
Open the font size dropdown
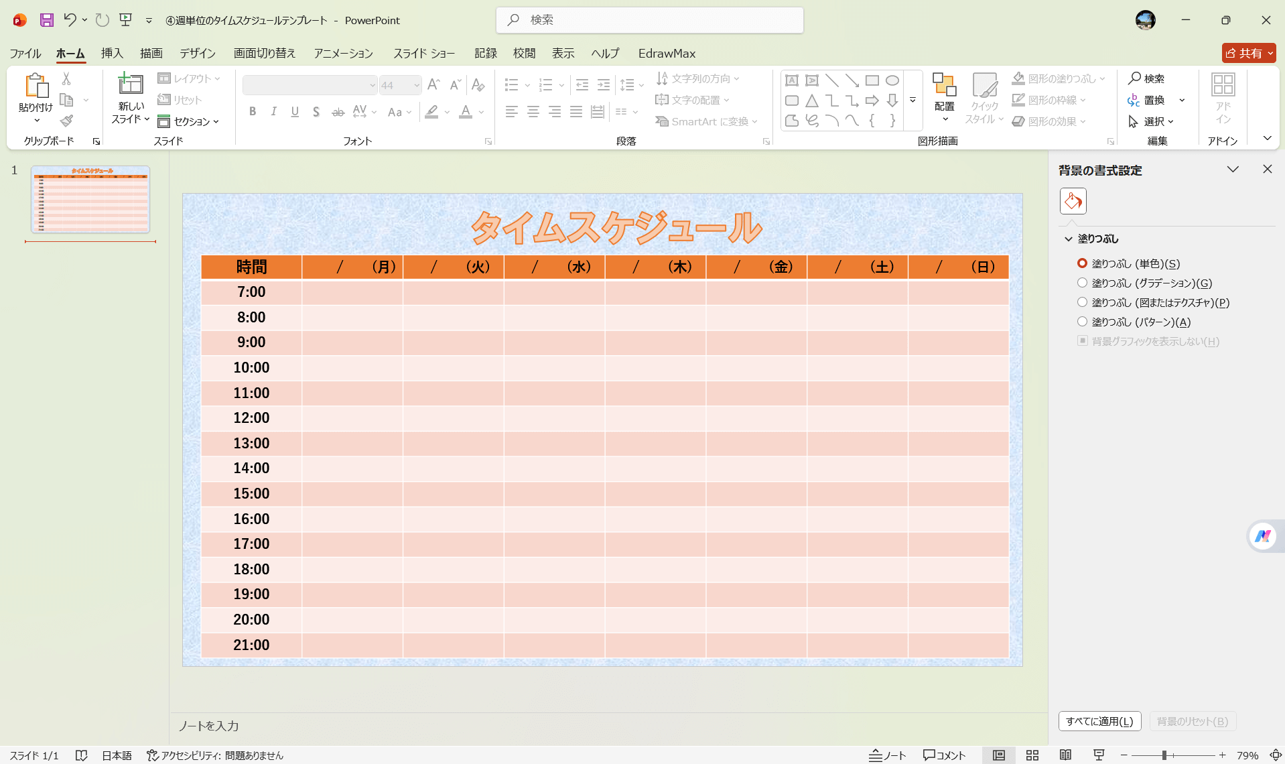(415, 85)
